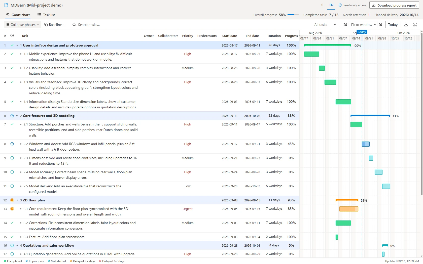Image resolution: width=423 pixels, height=264 pixels.
Task: Click the delayed status icon for 2D floor plan
Action: click(x=12, y=200)
